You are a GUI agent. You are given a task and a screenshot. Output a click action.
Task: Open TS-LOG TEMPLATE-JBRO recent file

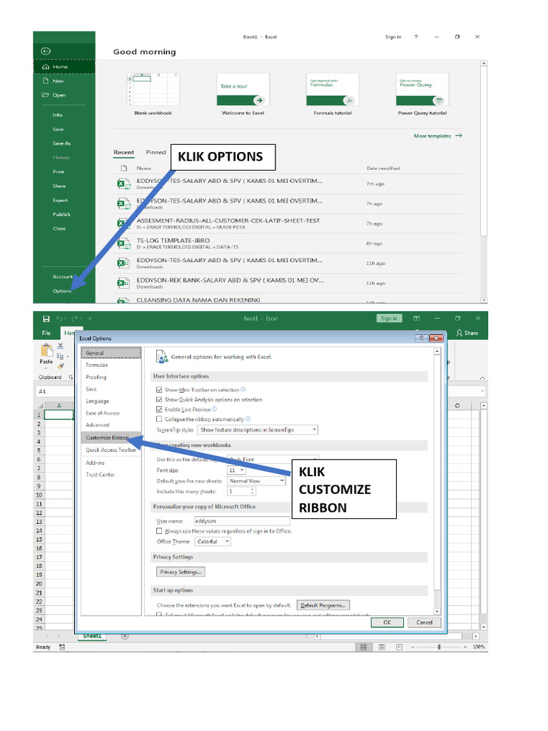[288, 243]
